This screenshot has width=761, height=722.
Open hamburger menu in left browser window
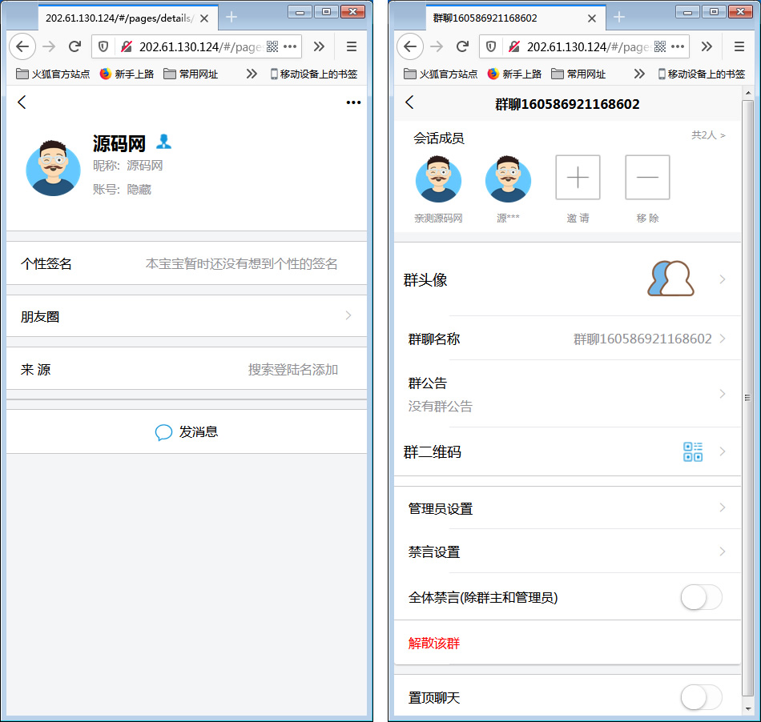(352, 46)
